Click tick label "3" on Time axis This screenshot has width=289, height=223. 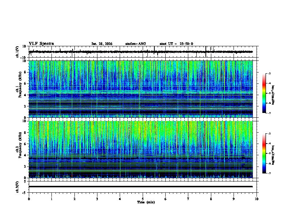(x=97, y=199)
